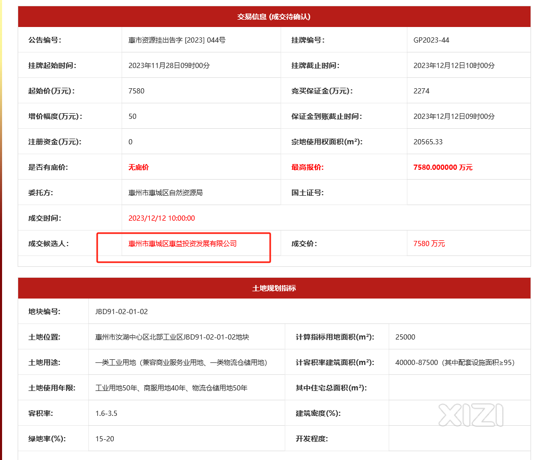This screenshot has height=460, width=543.
Task: Select deposit deadline 2023年12月12日09时00分
Action: pos(454,116)
